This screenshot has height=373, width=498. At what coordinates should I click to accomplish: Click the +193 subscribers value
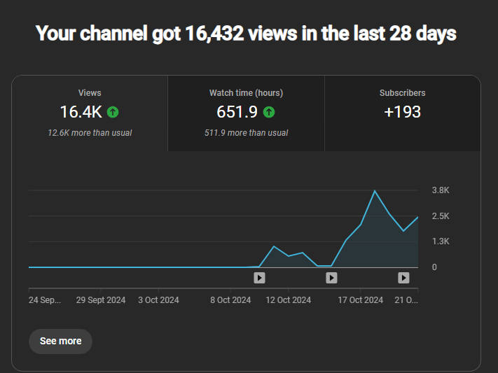coord(403,112)
